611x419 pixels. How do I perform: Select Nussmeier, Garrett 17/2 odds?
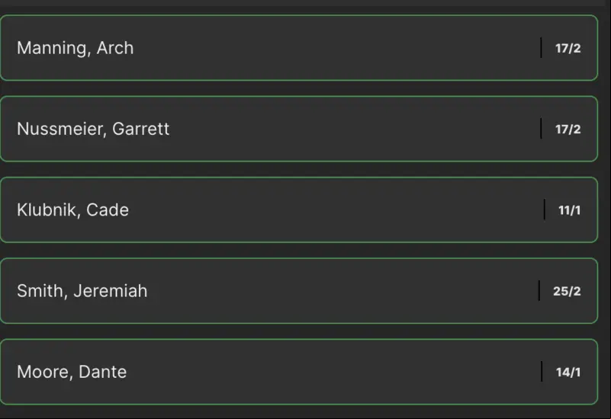pyautogui.click(x=568, y=130)
